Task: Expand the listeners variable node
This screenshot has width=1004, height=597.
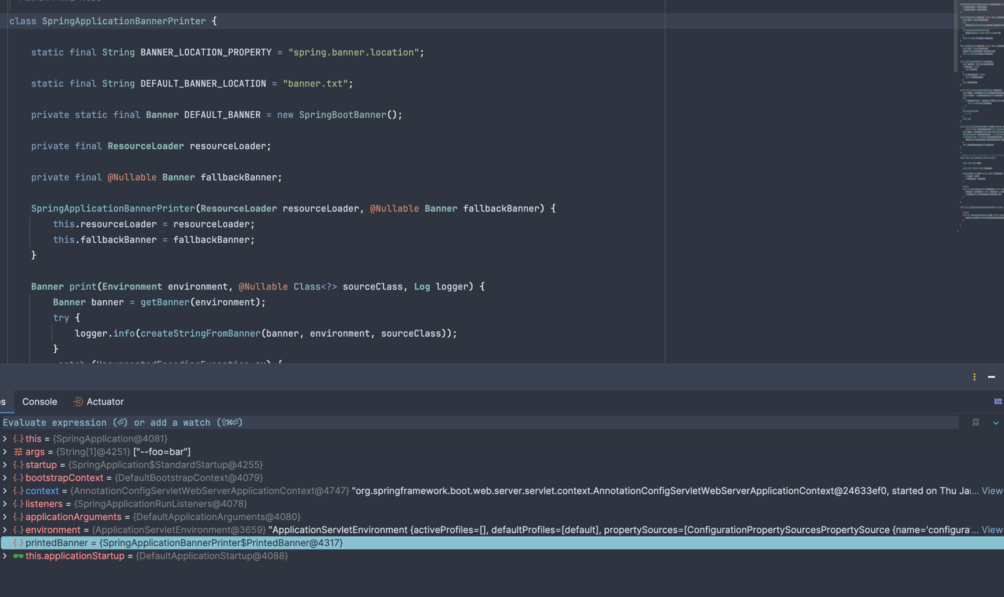Action: [x=5, y=504]
